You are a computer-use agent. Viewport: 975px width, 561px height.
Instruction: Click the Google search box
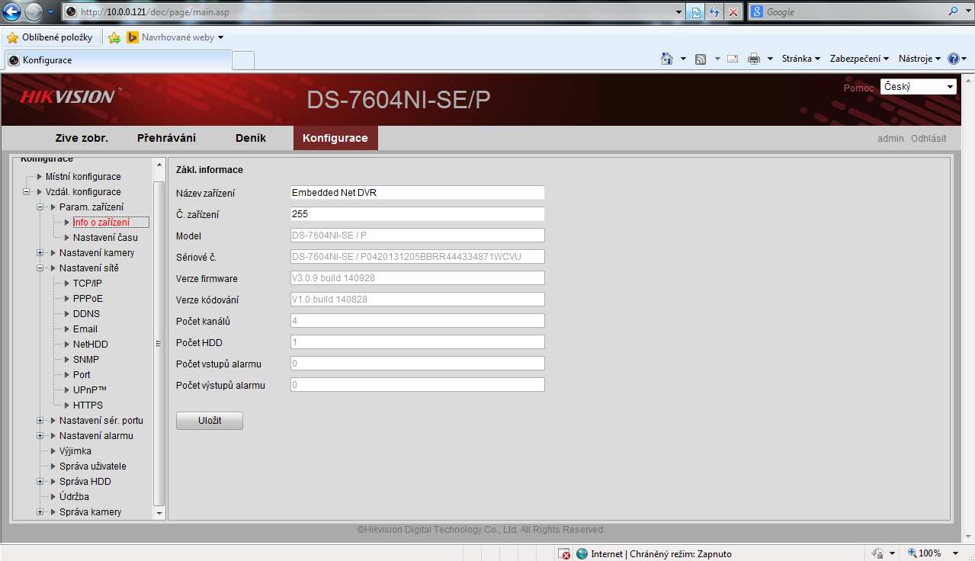[x=855, y=12]
